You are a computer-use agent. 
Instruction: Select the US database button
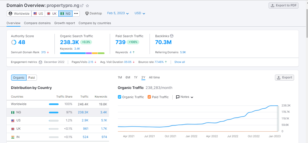pyautogui.click(x=38, y=14)
